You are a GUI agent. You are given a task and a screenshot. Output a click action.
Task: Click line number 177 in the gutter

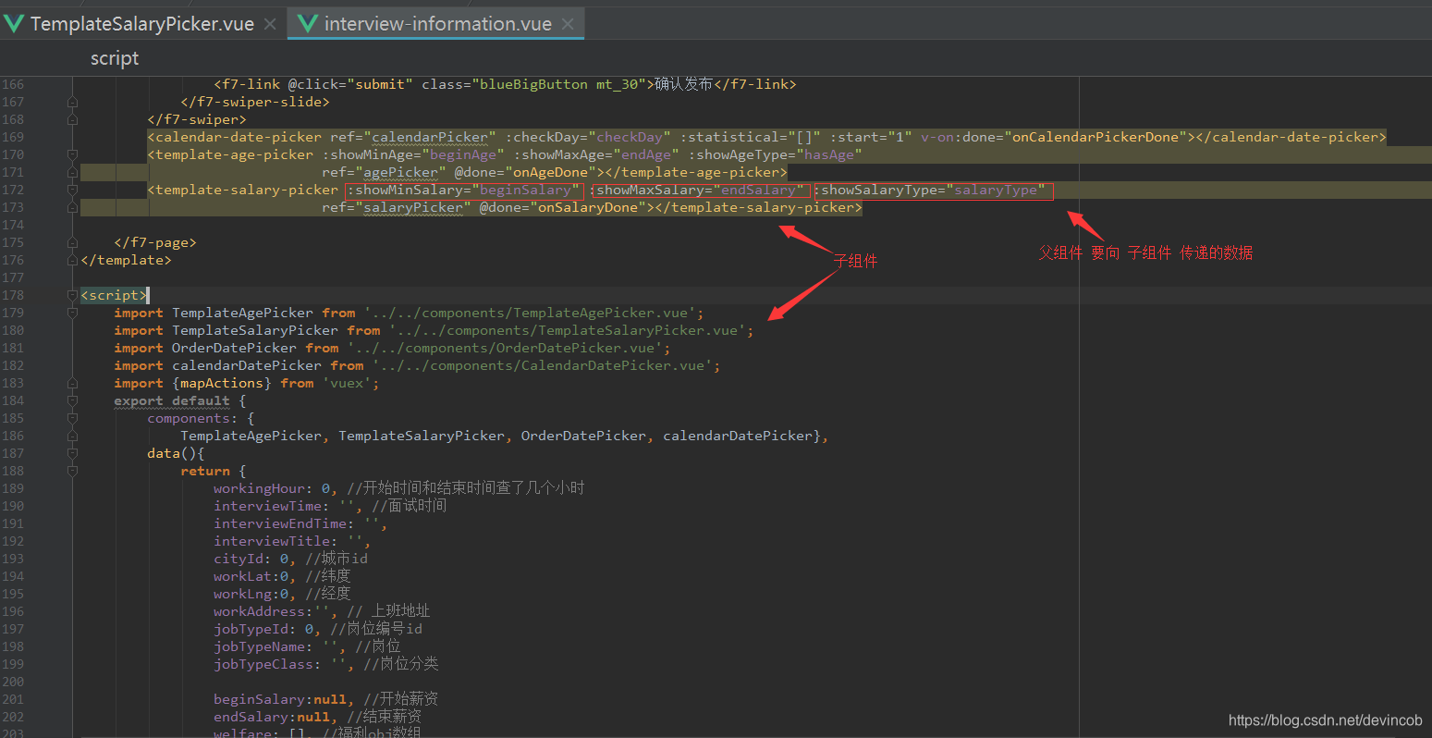tap(13, 277)
